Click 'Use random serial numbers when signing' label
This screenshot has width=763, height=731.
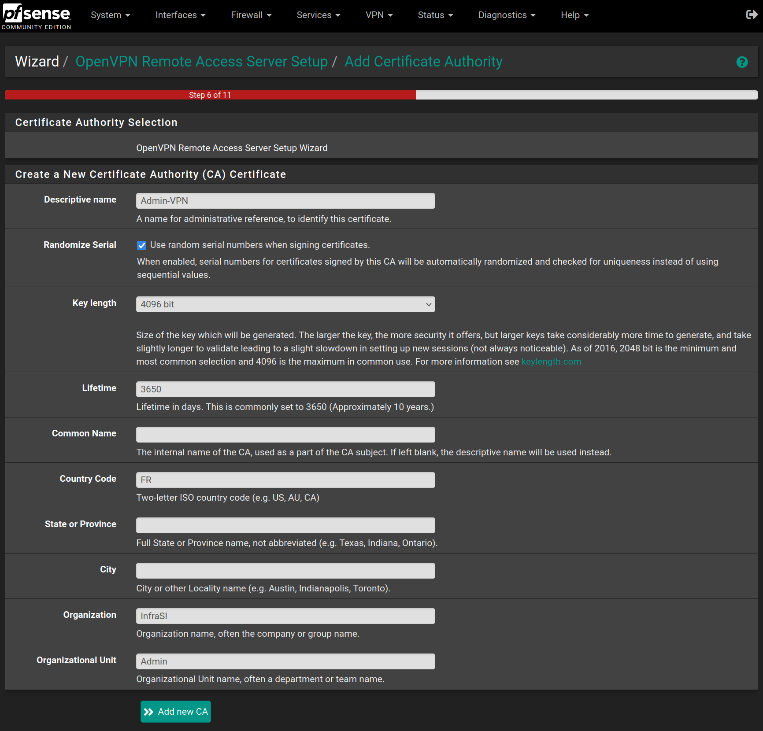(260, 245)
